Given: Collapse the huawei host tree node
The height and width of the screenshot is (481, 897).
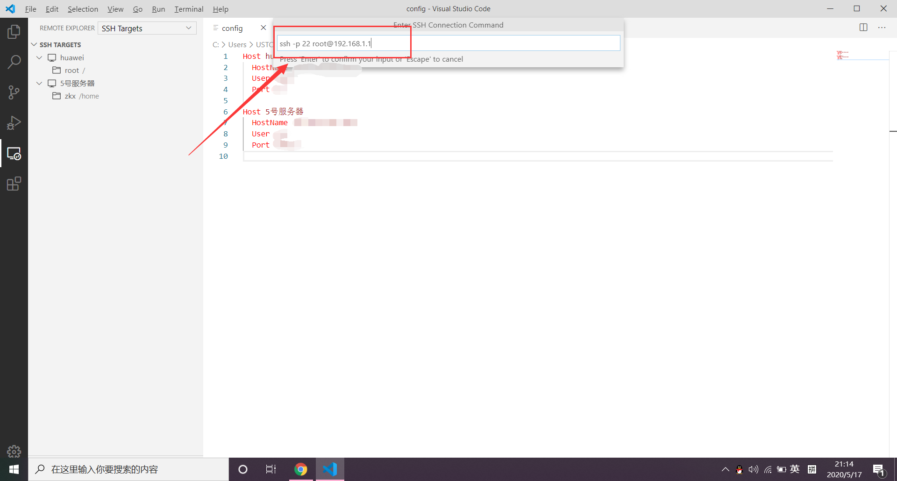Looking at the screenshot, I should point(39,57).
